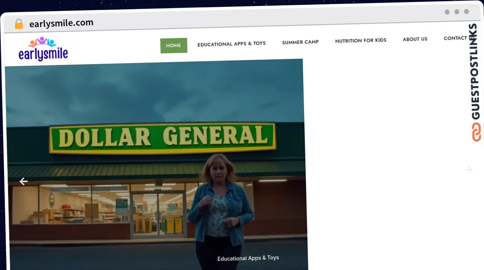Select the Summer Camp menu item

click(x=300, y=42)
